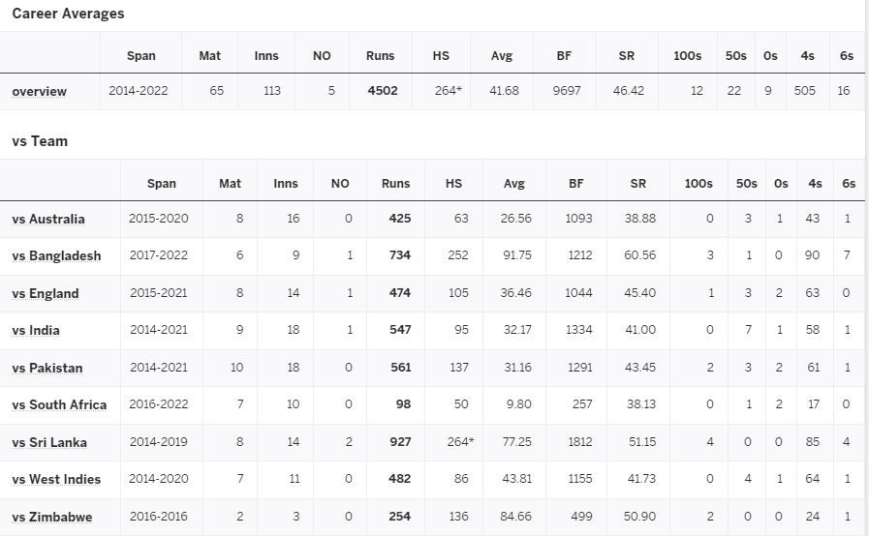
Task: Select the vs Zimbabwe link
Action: [52, 518]
